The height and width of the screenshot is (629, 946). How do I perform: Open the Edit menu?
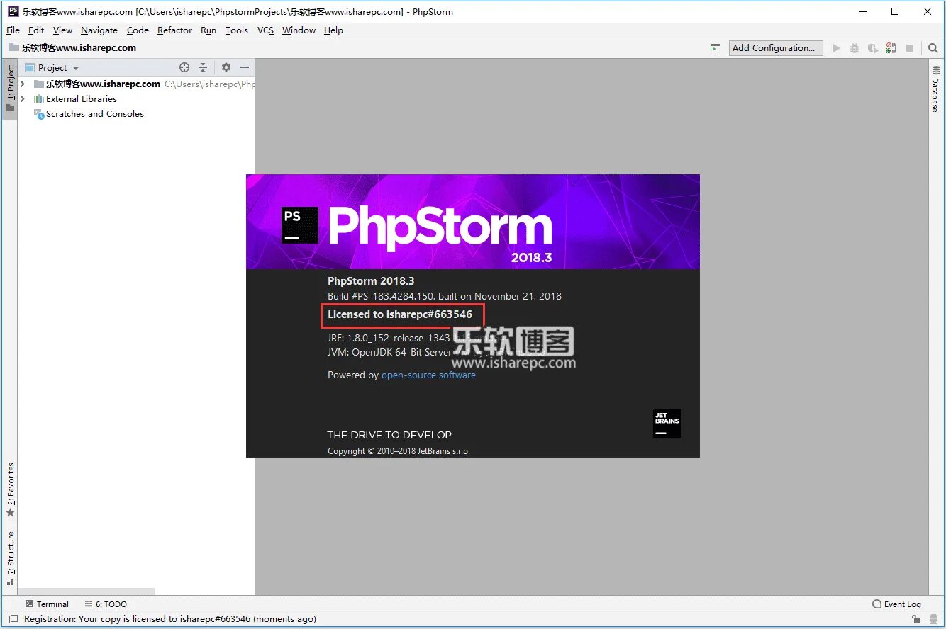[36, 30]
